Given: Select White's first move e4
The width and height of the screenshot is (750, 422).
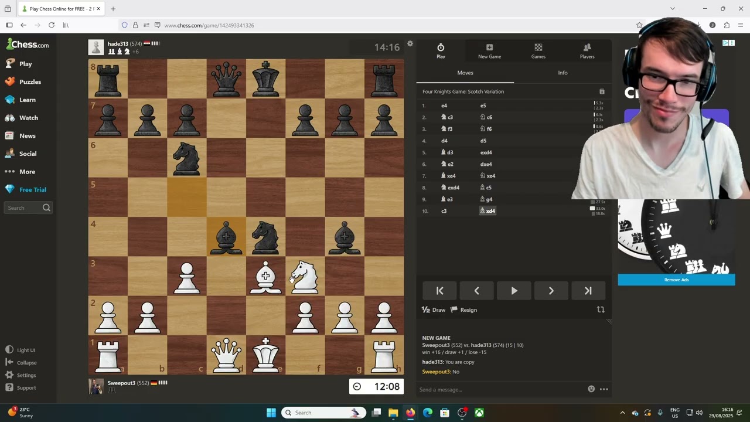Looking at the screenshot, I should (x=444, y=105).
